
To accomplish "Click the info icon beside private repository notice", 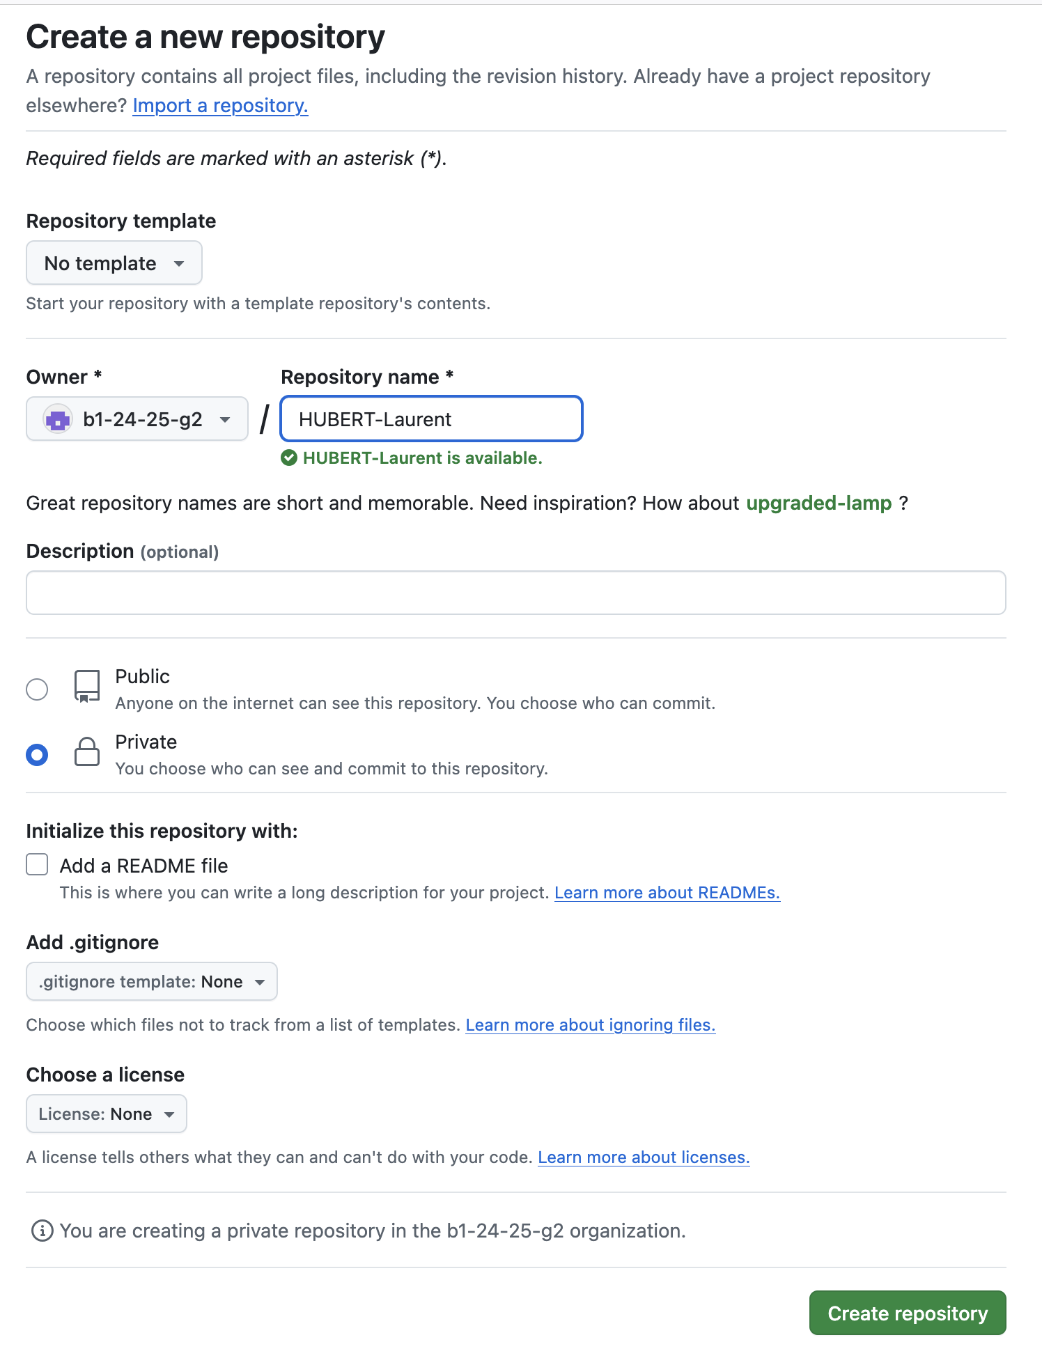I will point(42,1231).
